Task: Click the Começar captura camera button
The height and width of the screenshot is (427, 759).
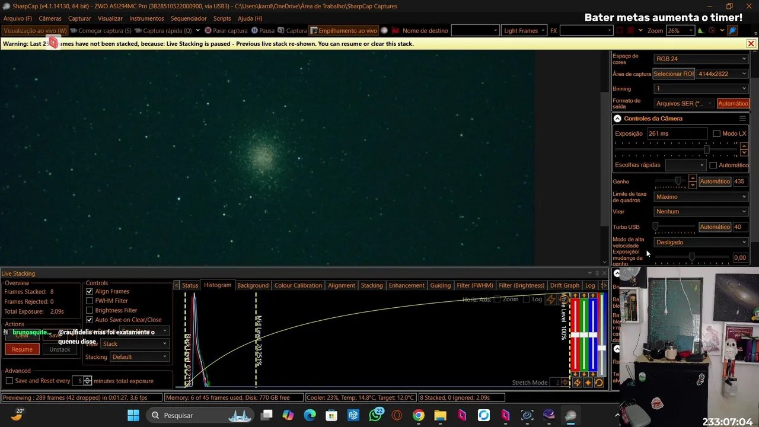Action: pyautogui.click(x=101, y=31)
